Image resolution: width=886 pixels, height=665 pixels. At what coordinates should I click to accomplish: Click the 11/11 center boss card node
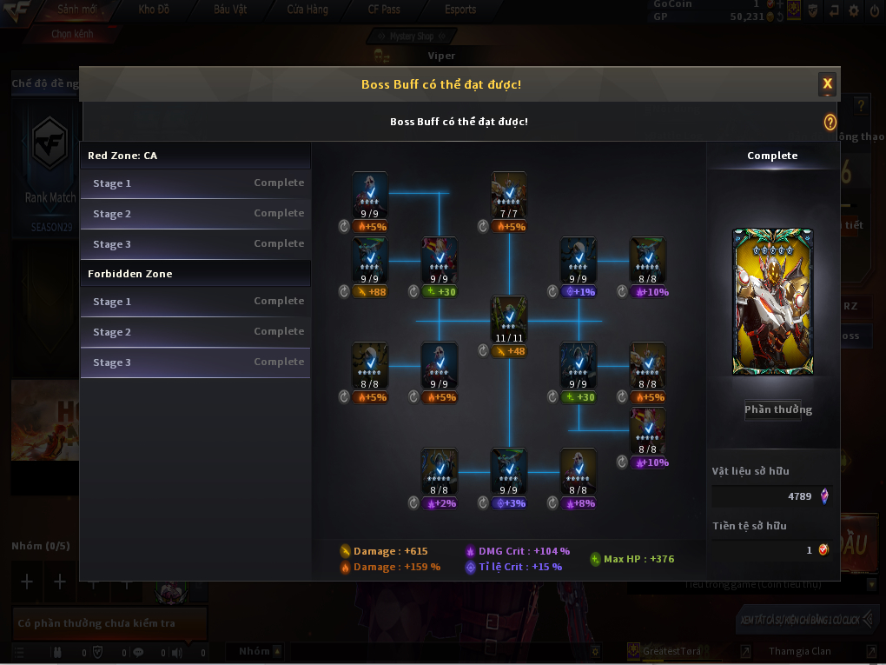(508, 320)
